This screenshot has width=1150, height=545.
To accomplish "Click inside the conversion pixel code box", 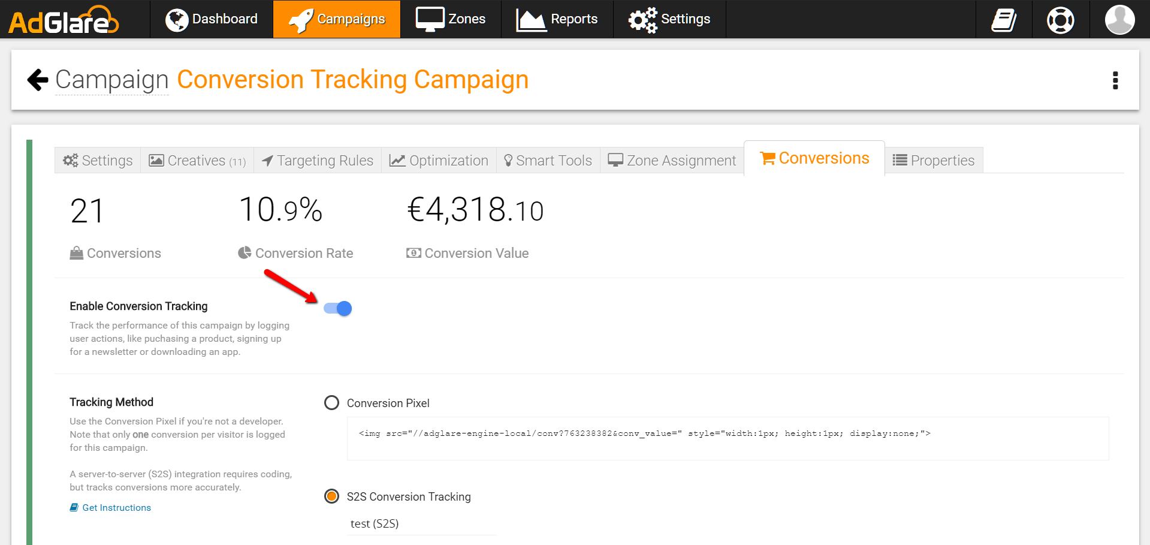I will click(x=728, y=438).
